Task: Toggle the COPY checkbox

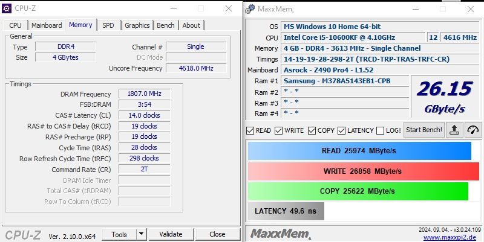Action: 312,130
